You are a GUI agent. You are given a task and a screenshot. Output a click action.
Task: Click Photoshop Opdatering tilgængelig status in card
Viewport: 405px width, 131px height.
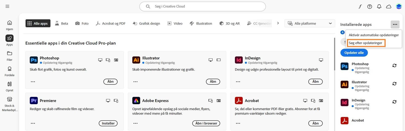coord(56,63)
